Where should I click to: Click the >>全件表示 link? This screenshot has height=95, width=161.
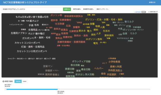point(138,12)
